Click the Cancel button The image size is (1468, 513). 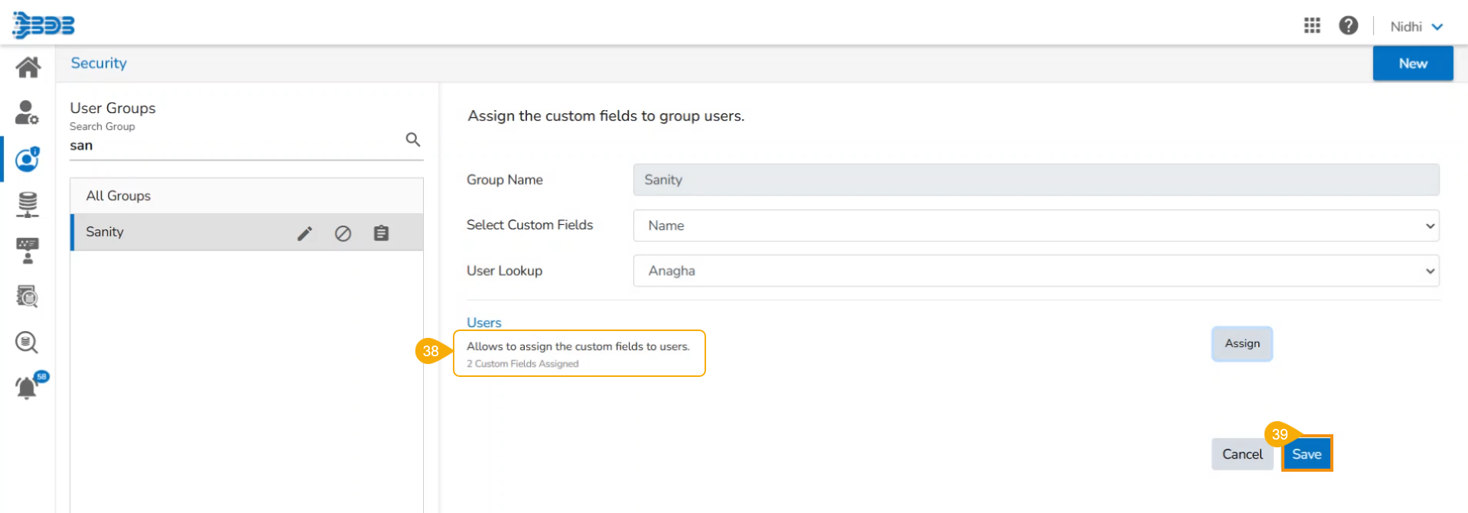[1242, 454]
